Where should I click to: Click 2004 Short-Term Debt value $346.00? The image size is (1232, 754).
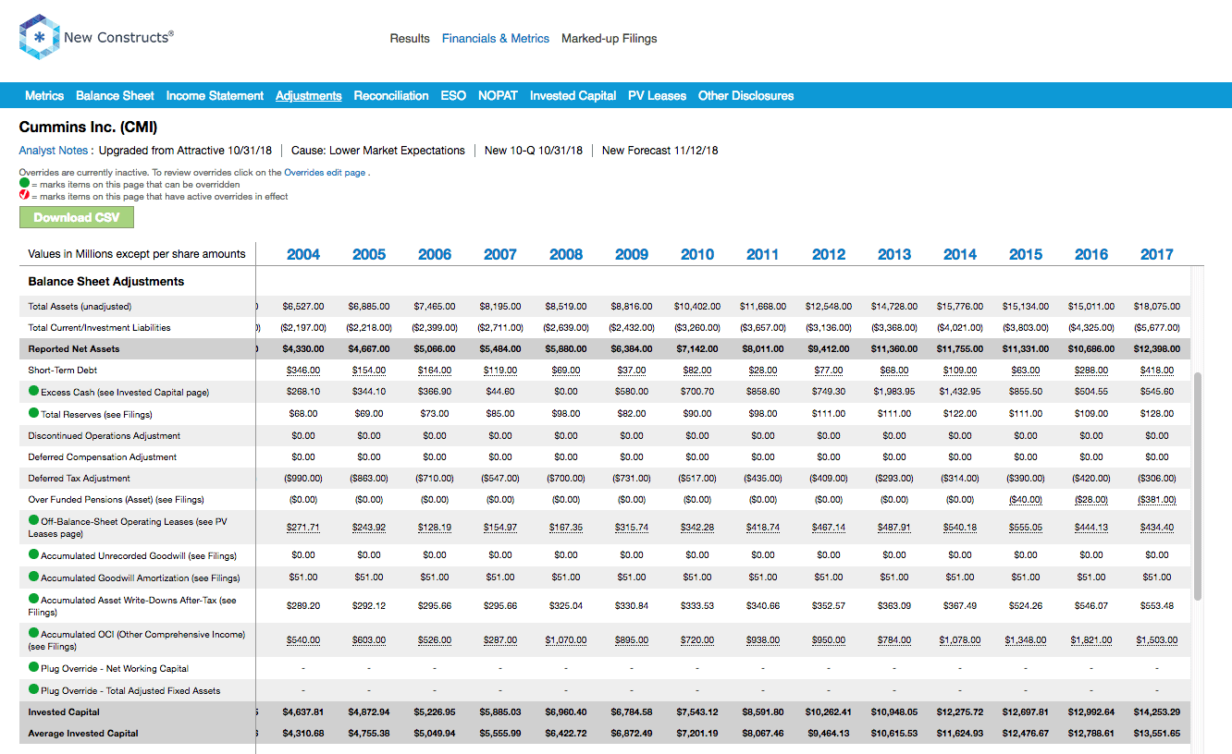(303, 371)
